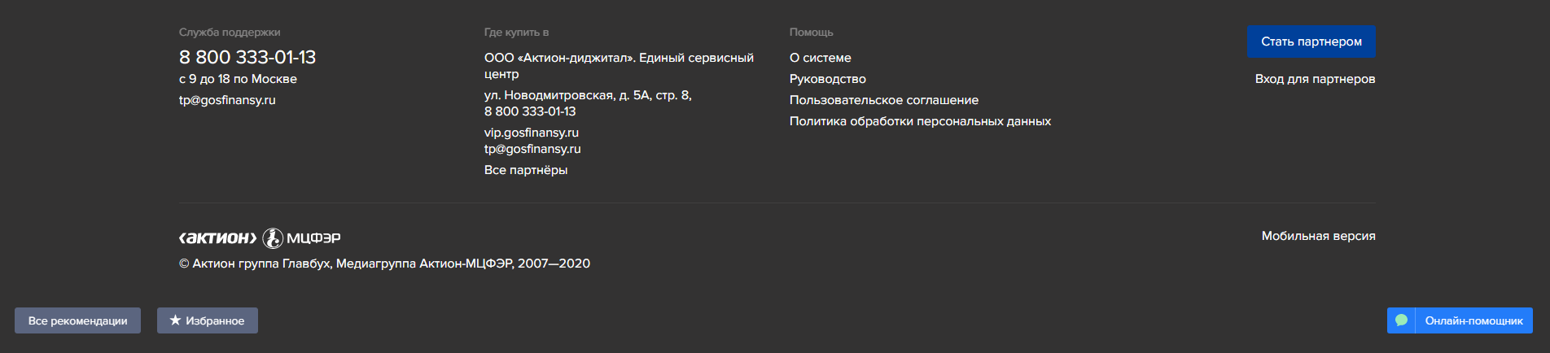
Task: Open the Руководство link
Action: point(827,79)
